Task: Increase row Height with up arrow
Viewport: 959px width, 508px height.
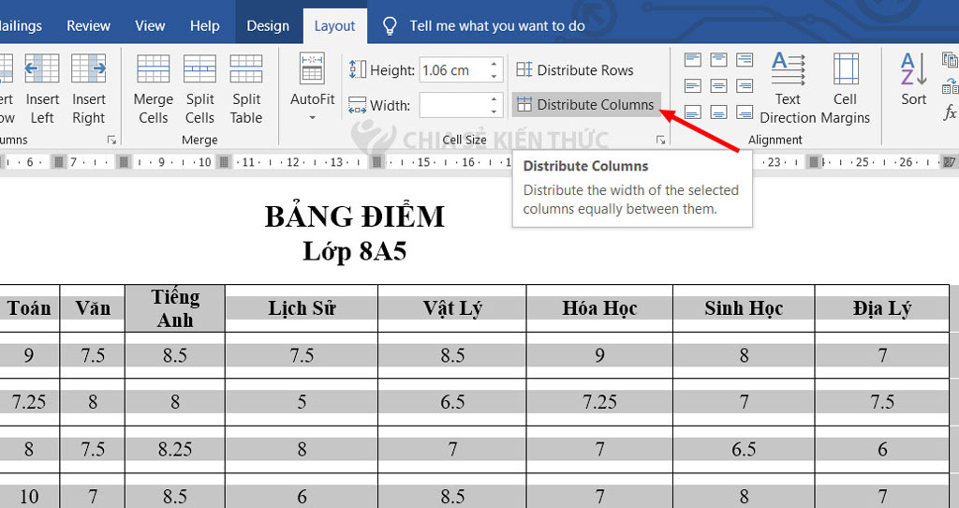Action: [494, 64]
